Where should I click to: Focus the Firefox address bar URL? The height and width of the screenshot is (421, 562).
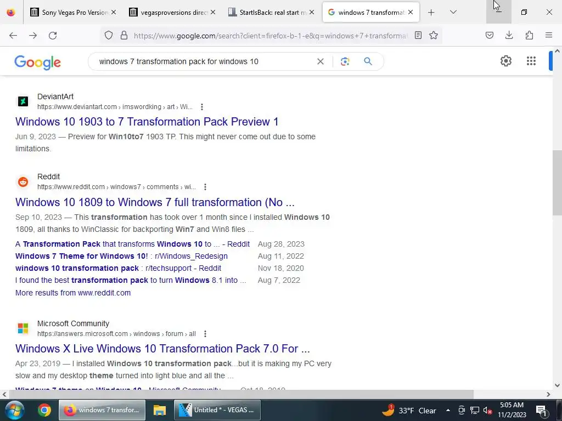coord(271,36)
